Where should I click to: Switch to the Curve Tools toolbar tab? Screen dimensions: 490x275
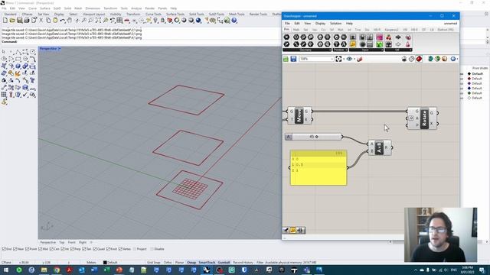pyautogui.click(x=153, y=14)
